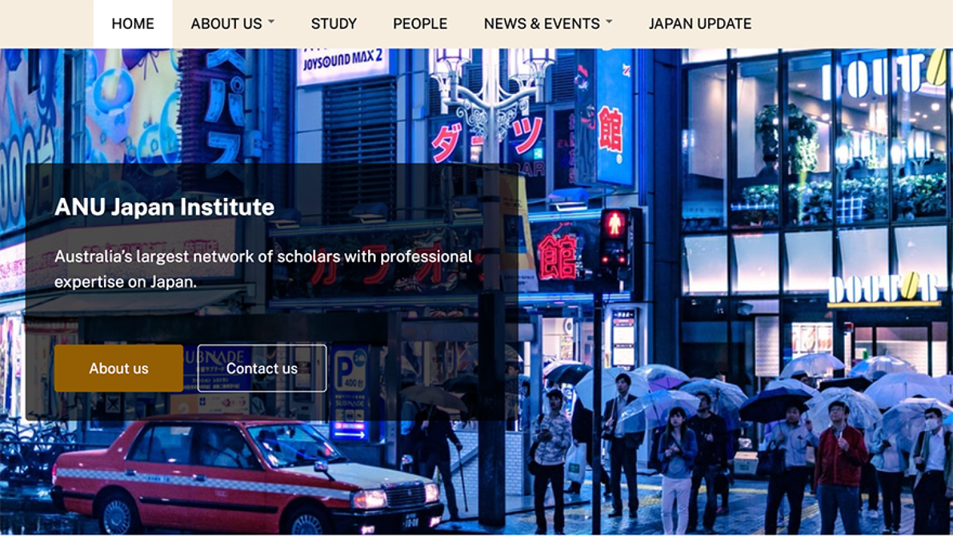
Task: Select the 'Australia's largest network of scholars' text
Action: coord(264,269)
